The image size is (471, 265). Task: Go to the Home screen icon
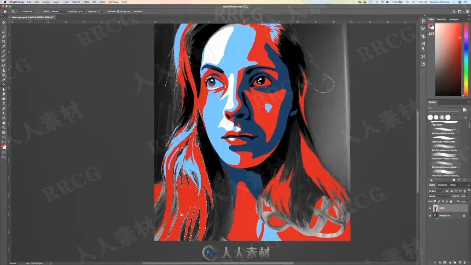coord(5,11)
